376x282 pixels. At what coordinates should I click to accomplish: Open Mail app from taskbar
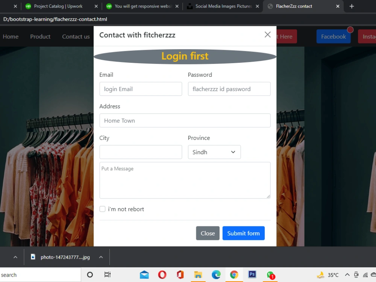(144, 275)
